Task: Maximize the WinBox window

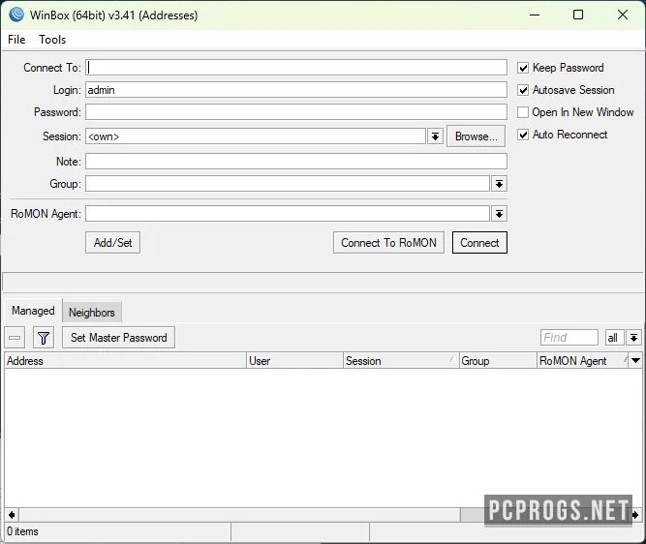Action: point(578,15)
